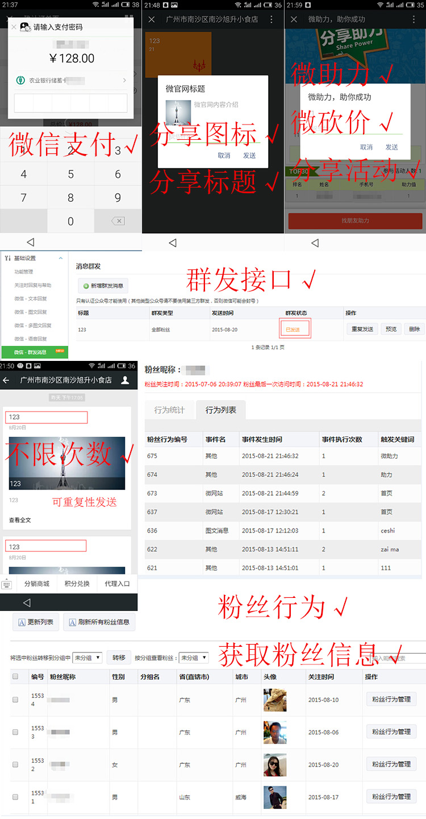This screenshot has height=819, width=426.
Task: Open 微信 - 语音回复 in the sidebar
Action: tap(31, 339)
